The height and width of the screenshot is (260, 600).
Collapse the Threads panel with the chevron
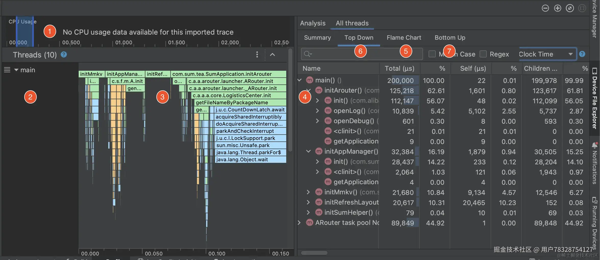(272, 54)
